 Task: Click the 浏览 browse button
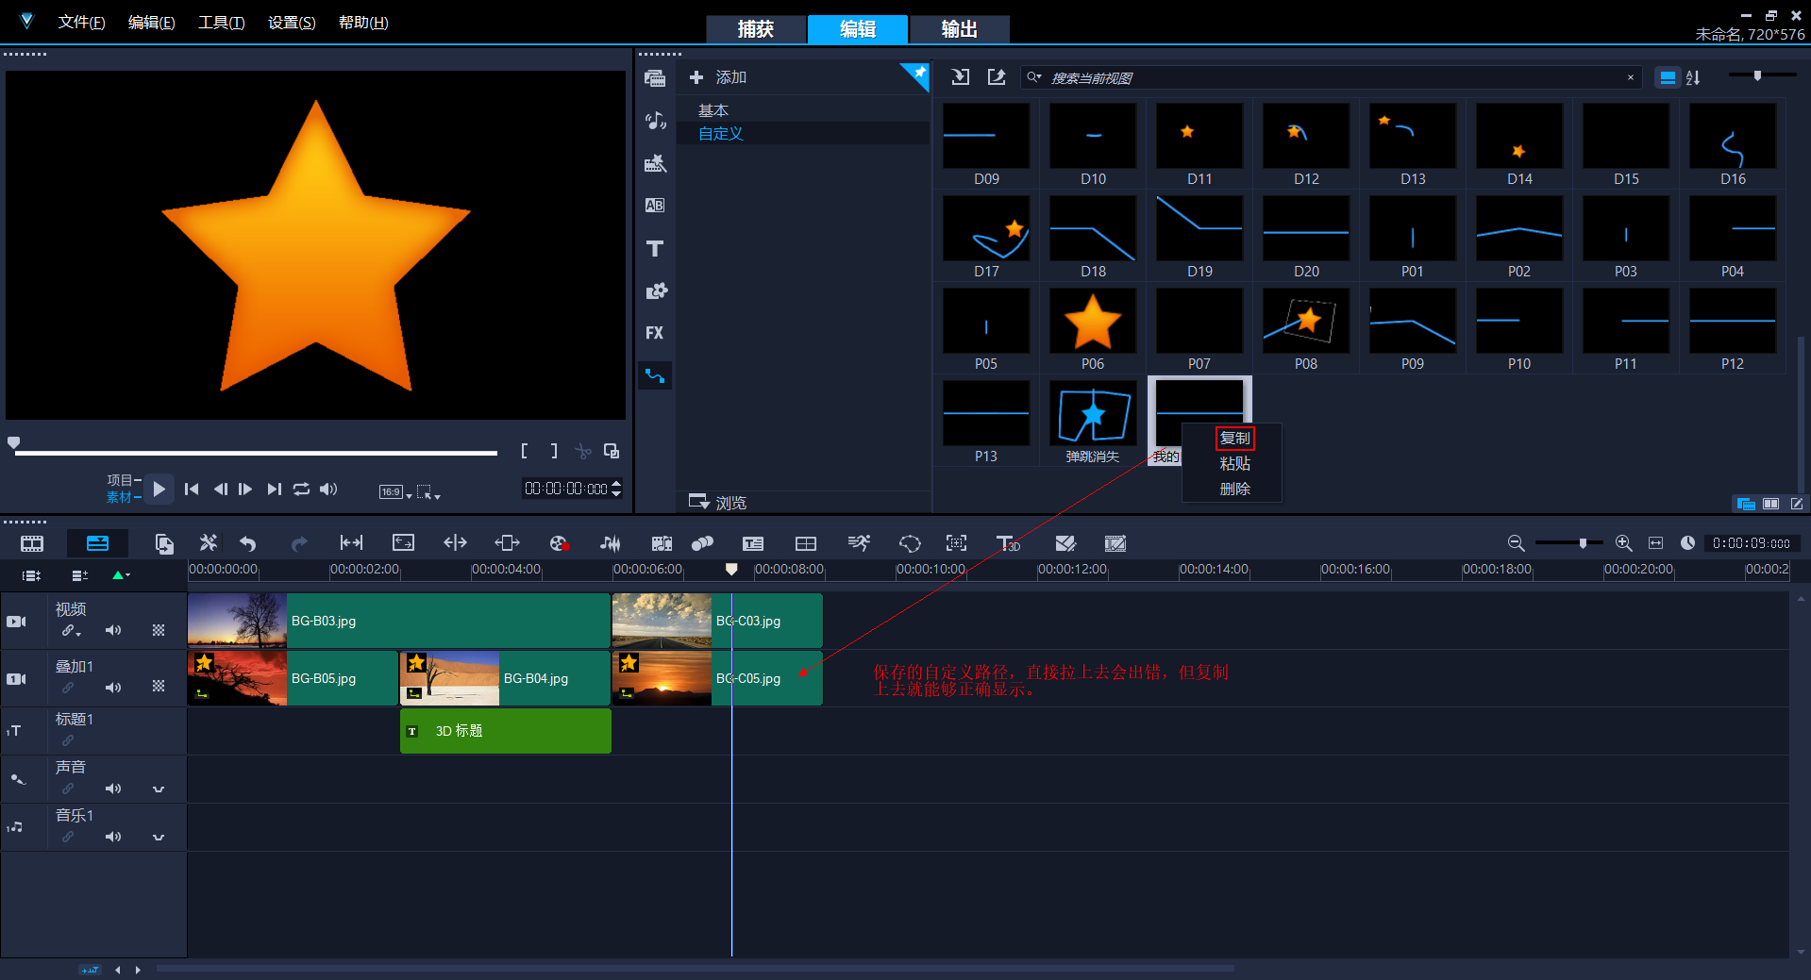point(718,502)
